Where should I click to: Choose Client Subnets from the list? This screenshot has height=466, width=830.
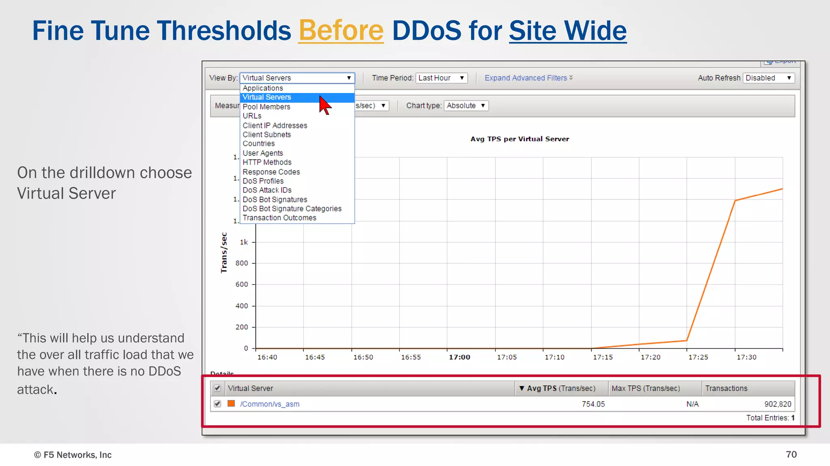(x=297, y=135)
